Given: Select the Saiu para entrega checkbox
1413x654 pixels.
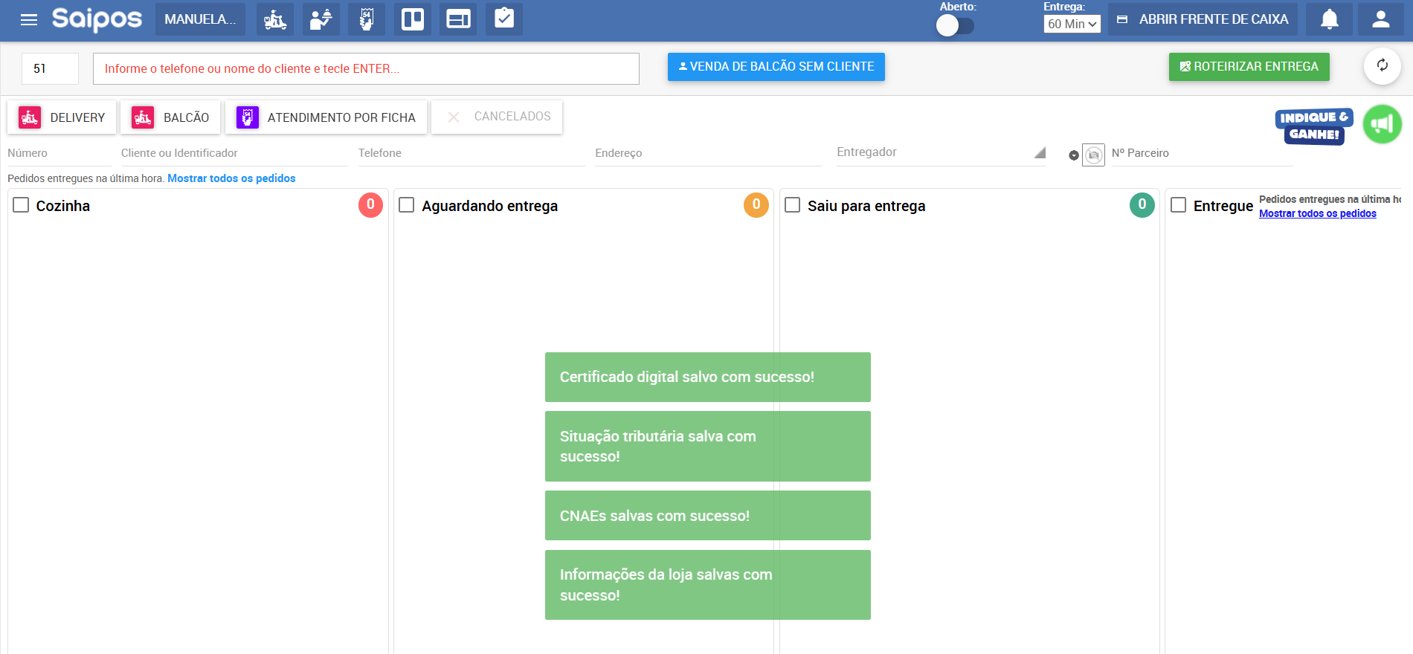Looking at the screenshot, I should tap(793, 205).
